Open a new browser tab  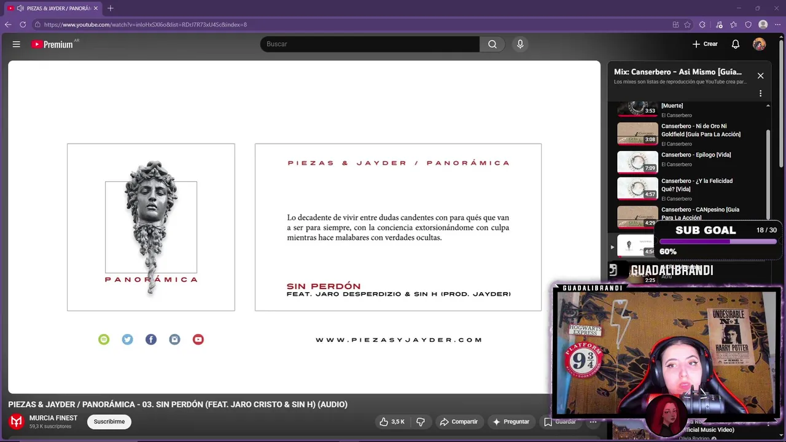tap(111, 8)
